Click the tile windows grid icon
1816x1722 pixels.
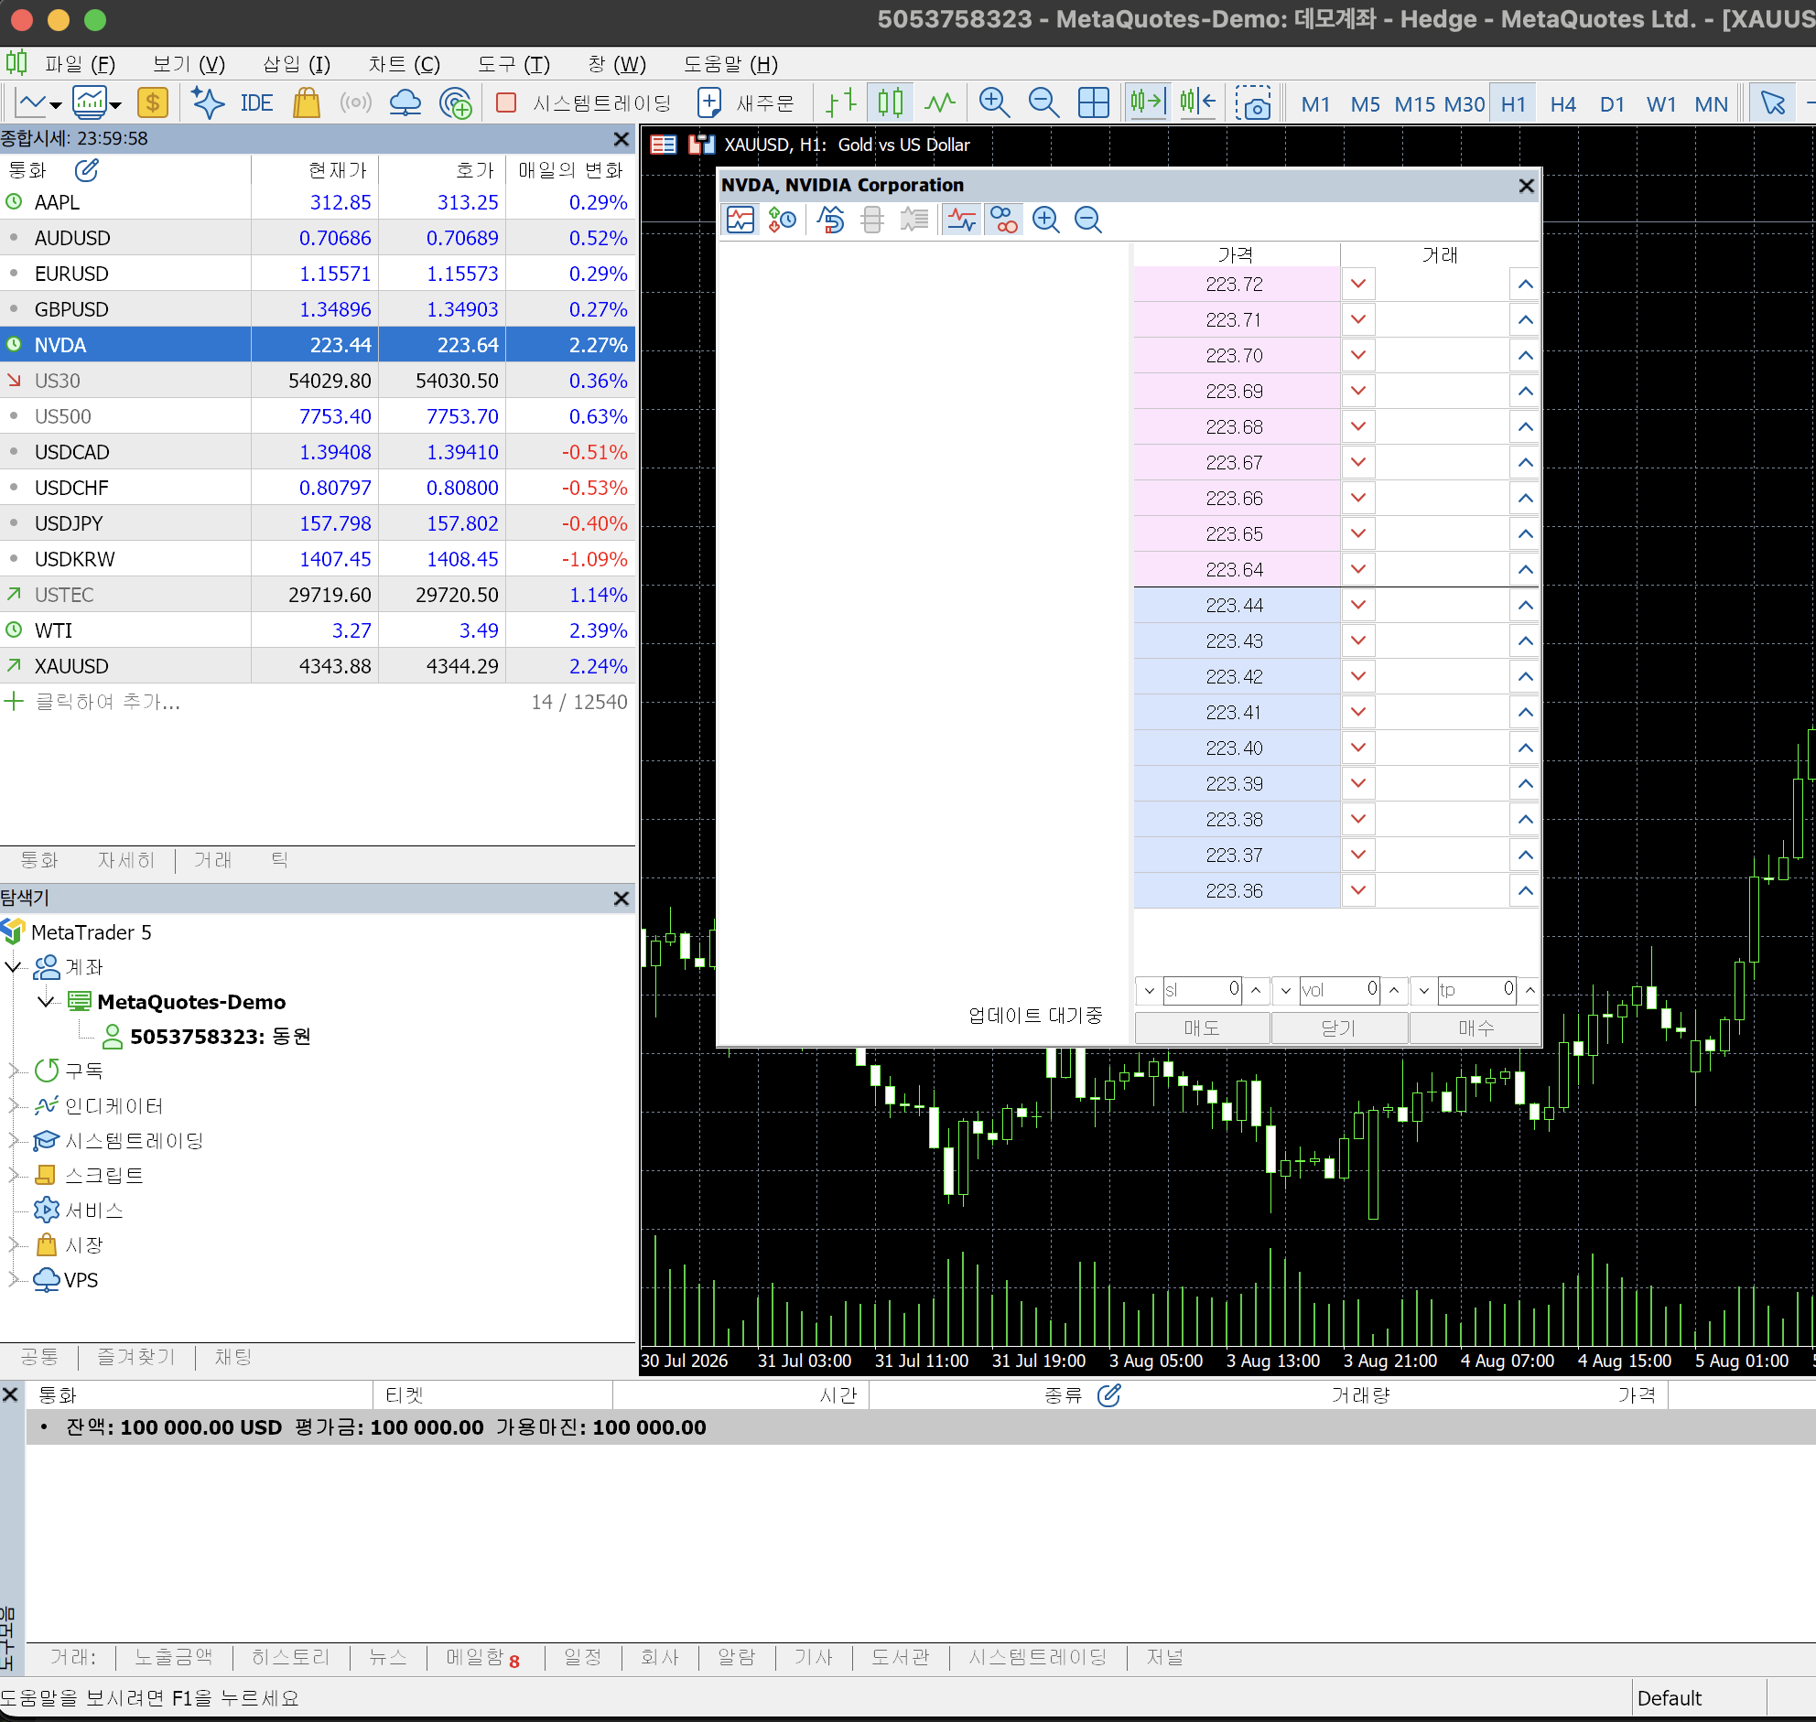point(1094,102)
